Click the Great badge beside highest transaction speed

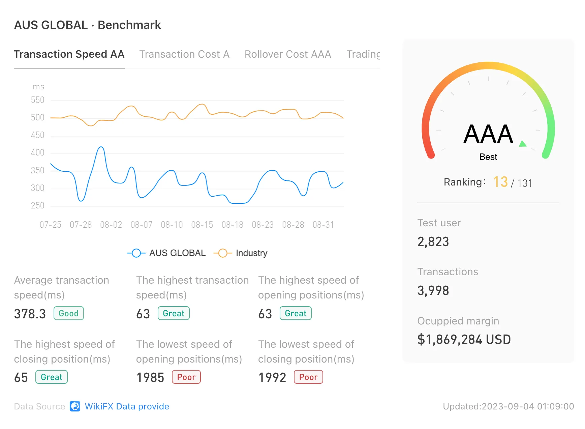pos(174,313)
